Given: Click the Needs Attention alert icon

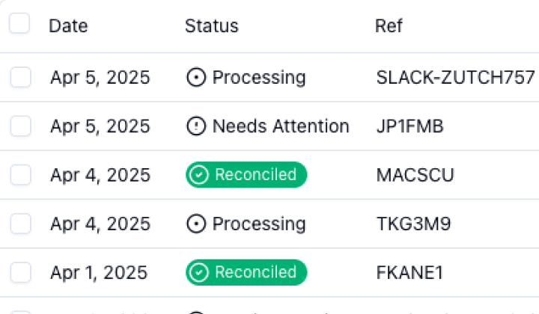Looking at the screenshot, I should coord(196,126).
